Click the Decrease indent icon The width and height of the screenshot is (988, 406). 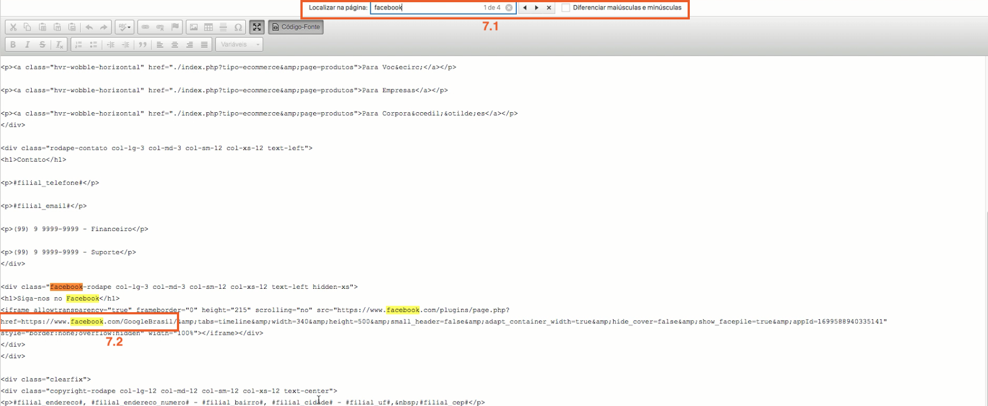coord(111,44)
